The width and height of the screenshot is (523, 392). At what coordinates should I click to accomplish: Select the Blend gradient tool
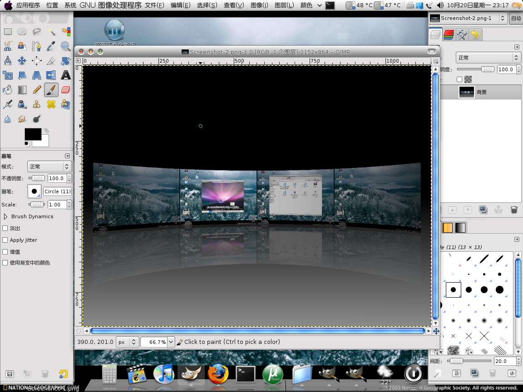[22, 90]
